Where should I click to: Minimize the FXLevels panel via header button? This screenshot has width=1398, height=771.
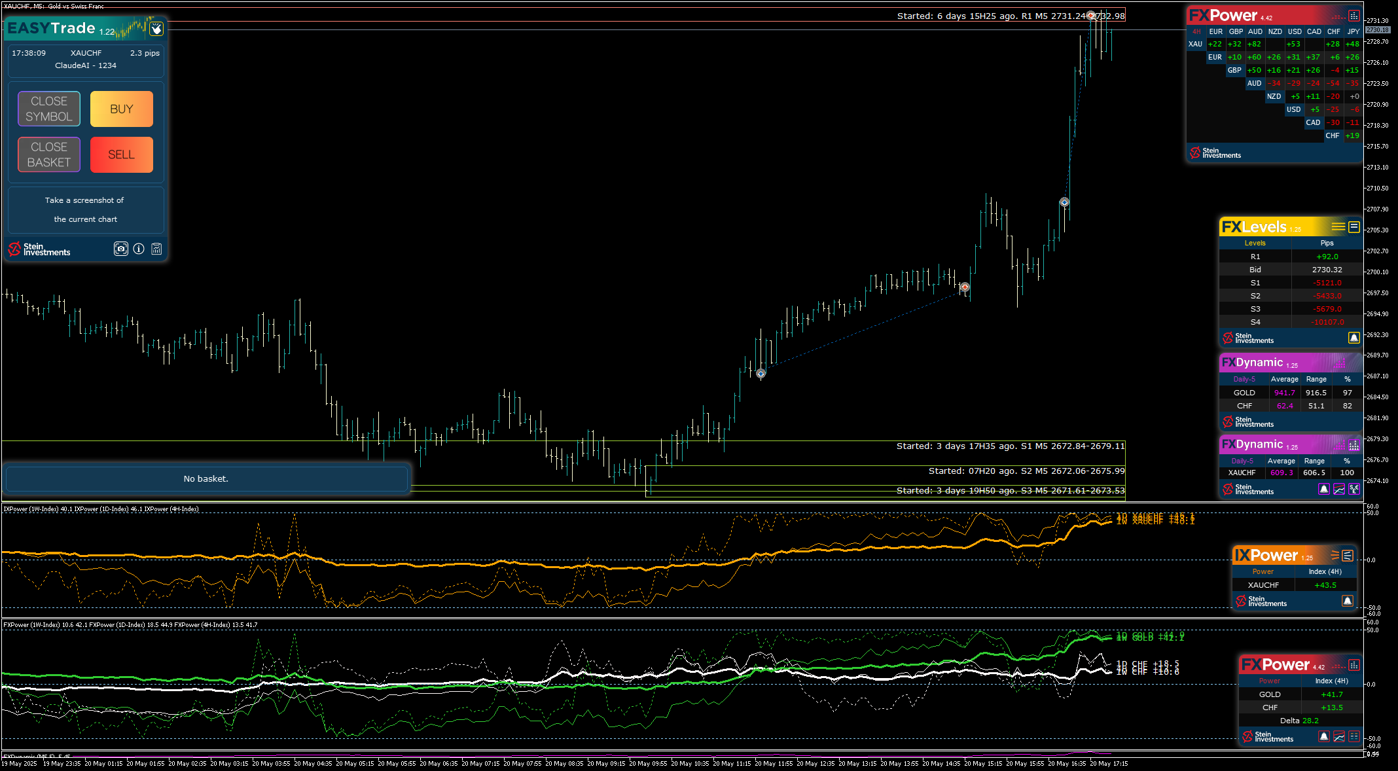coord(1353,227)
